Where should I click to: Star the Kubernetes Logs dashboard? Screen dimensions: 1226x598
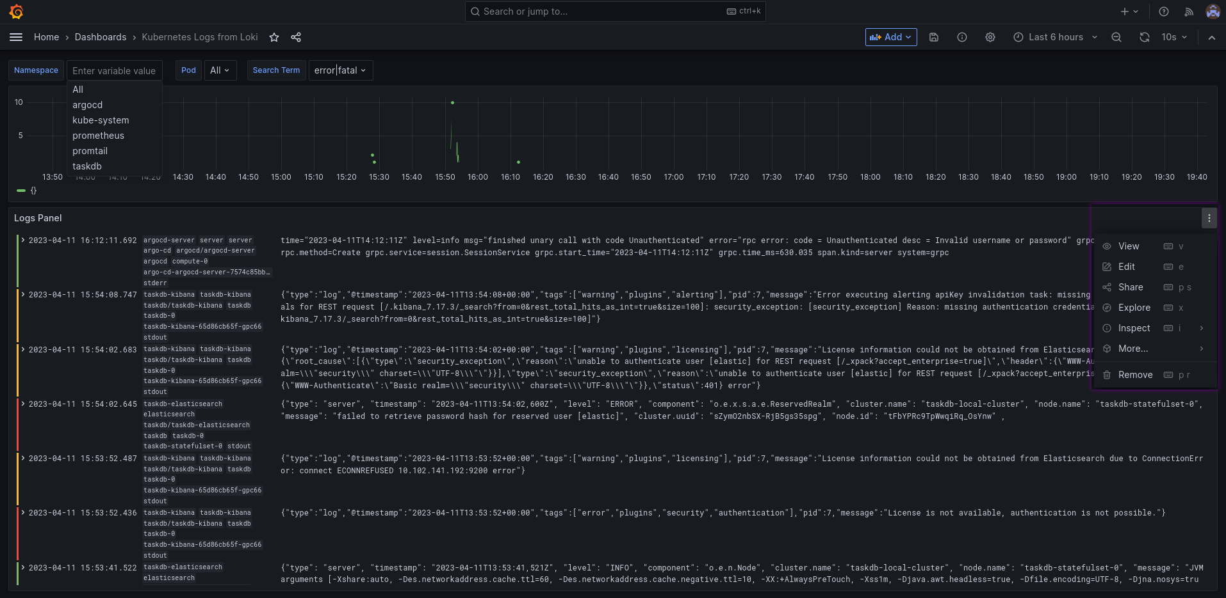pos(274,37)
